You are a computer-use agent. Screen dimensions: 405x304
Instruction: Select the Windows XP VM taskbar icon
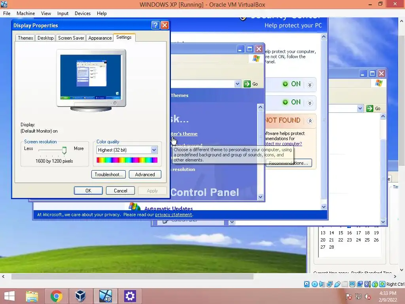point(105,296)
